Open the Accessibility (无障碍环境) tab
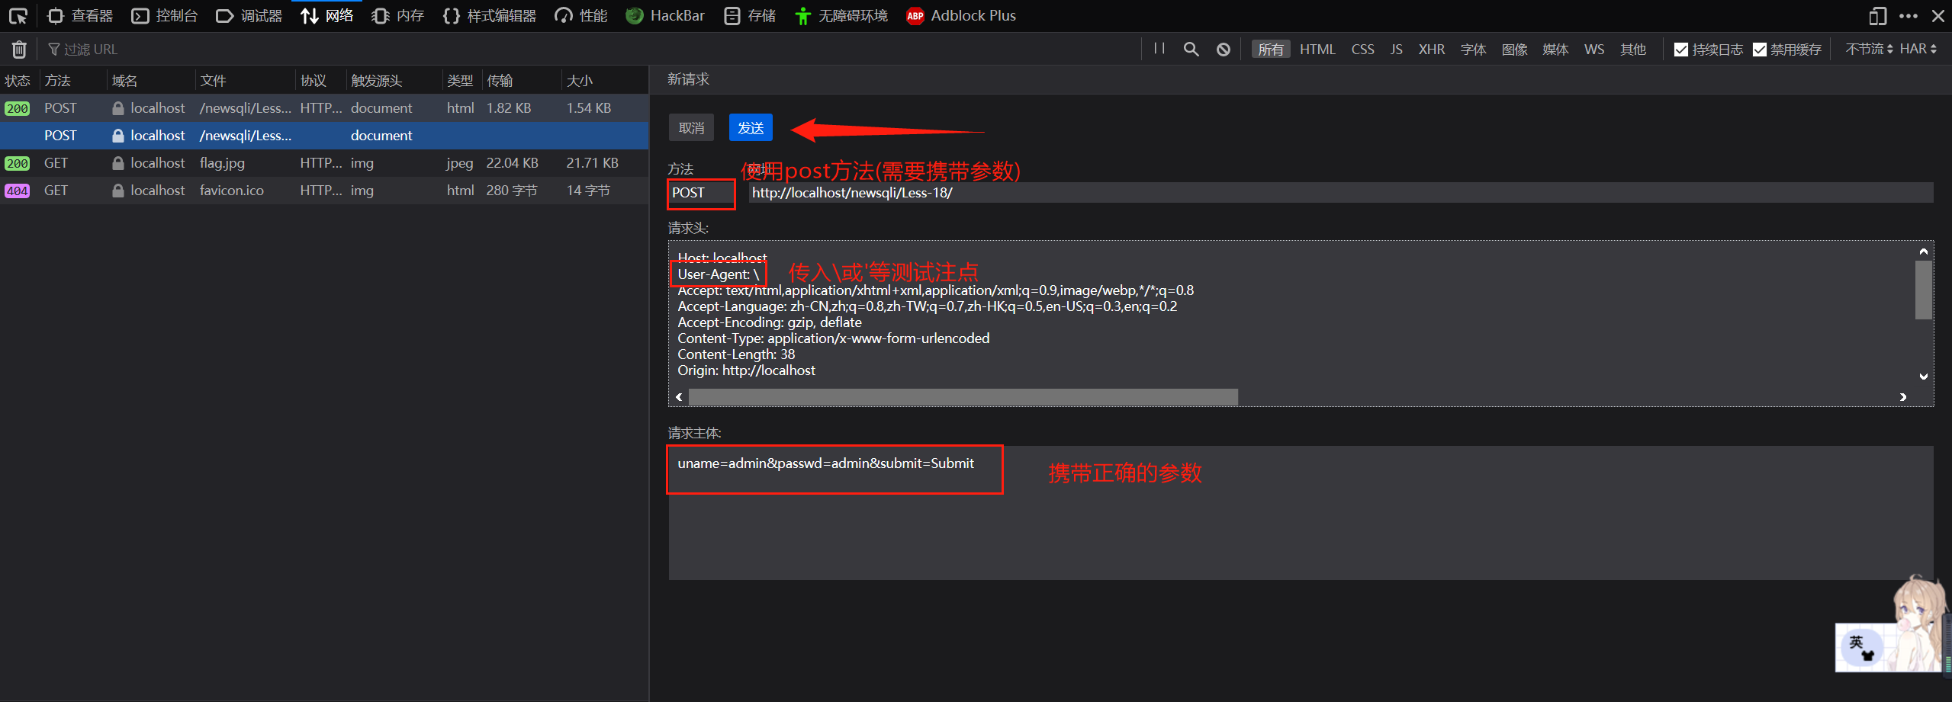The width and height of the screenshot is (1952, 702). [x=841, y=16]
